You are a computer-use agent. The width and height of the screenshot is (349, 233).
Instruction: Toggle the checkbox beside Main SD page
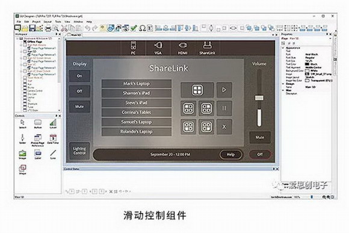pyautogui.click(x=25, y=51)
